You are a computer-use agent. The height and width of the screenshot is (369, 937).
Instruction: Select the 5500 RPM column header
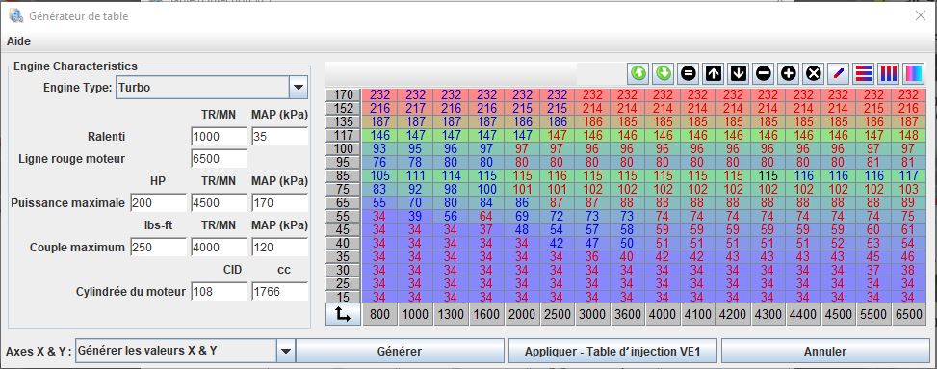(x=874, y=315)
